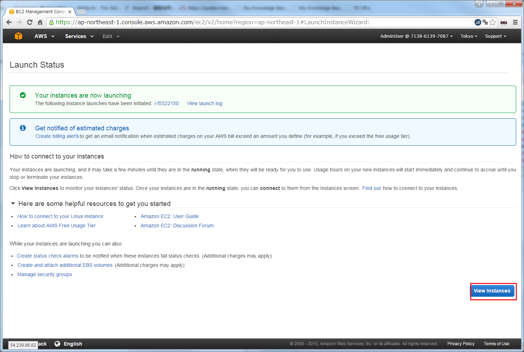Click the blue info icon for estimated charges
This screenshot has width=524, height=352.
coord(23,128)
